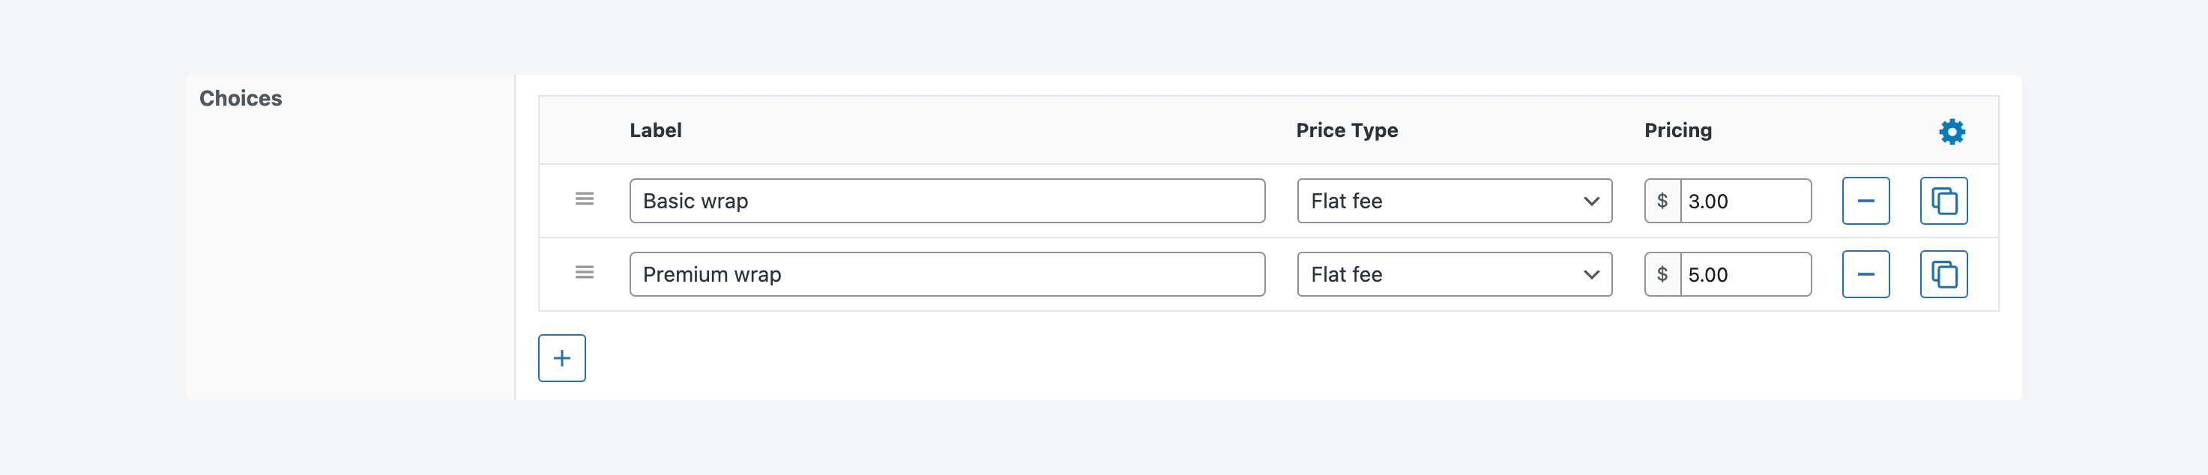Remove the Premium wrap choice row
The image size is (2208, 475).
[1865, 274]
